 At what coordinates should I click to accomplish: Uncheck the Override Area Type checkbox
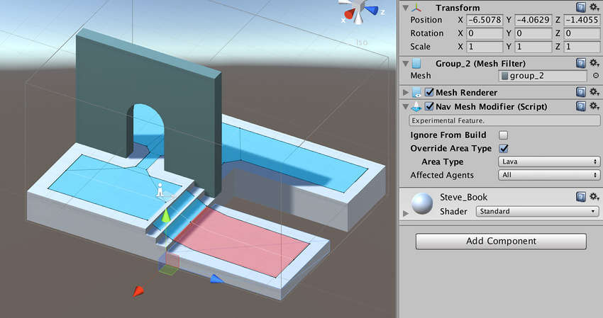click(x=504, y=148)
